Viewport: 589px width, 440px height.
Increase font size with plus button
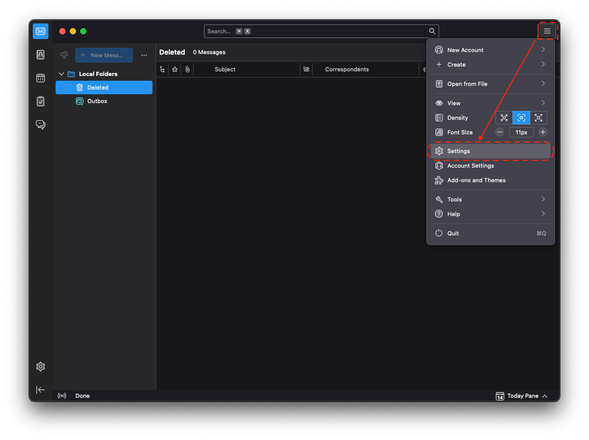(543, 132)
